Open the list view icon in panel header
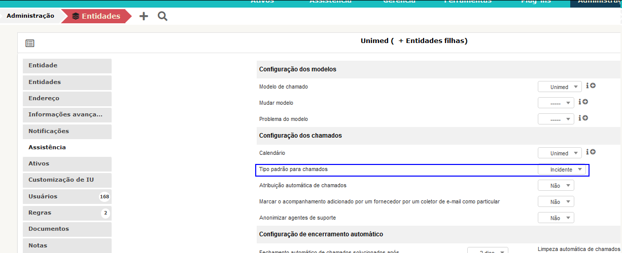 30,44
